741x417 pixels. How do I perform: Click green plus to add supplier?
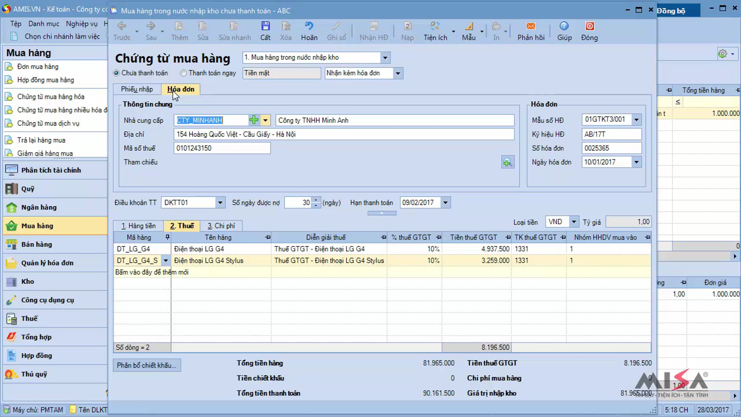[x=254, y=120]
